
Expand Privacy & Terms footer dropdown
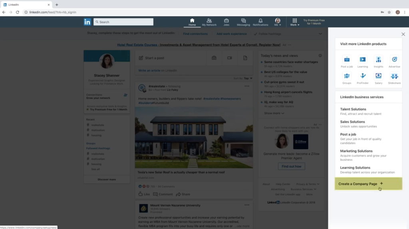coord(308,184)
